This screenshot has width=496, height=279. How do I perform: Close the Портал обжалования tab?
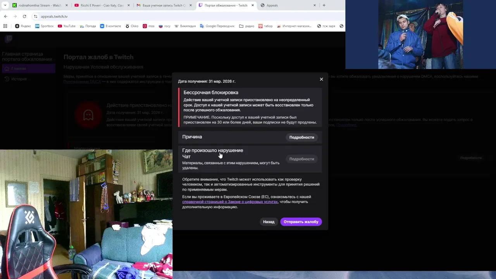253,5
